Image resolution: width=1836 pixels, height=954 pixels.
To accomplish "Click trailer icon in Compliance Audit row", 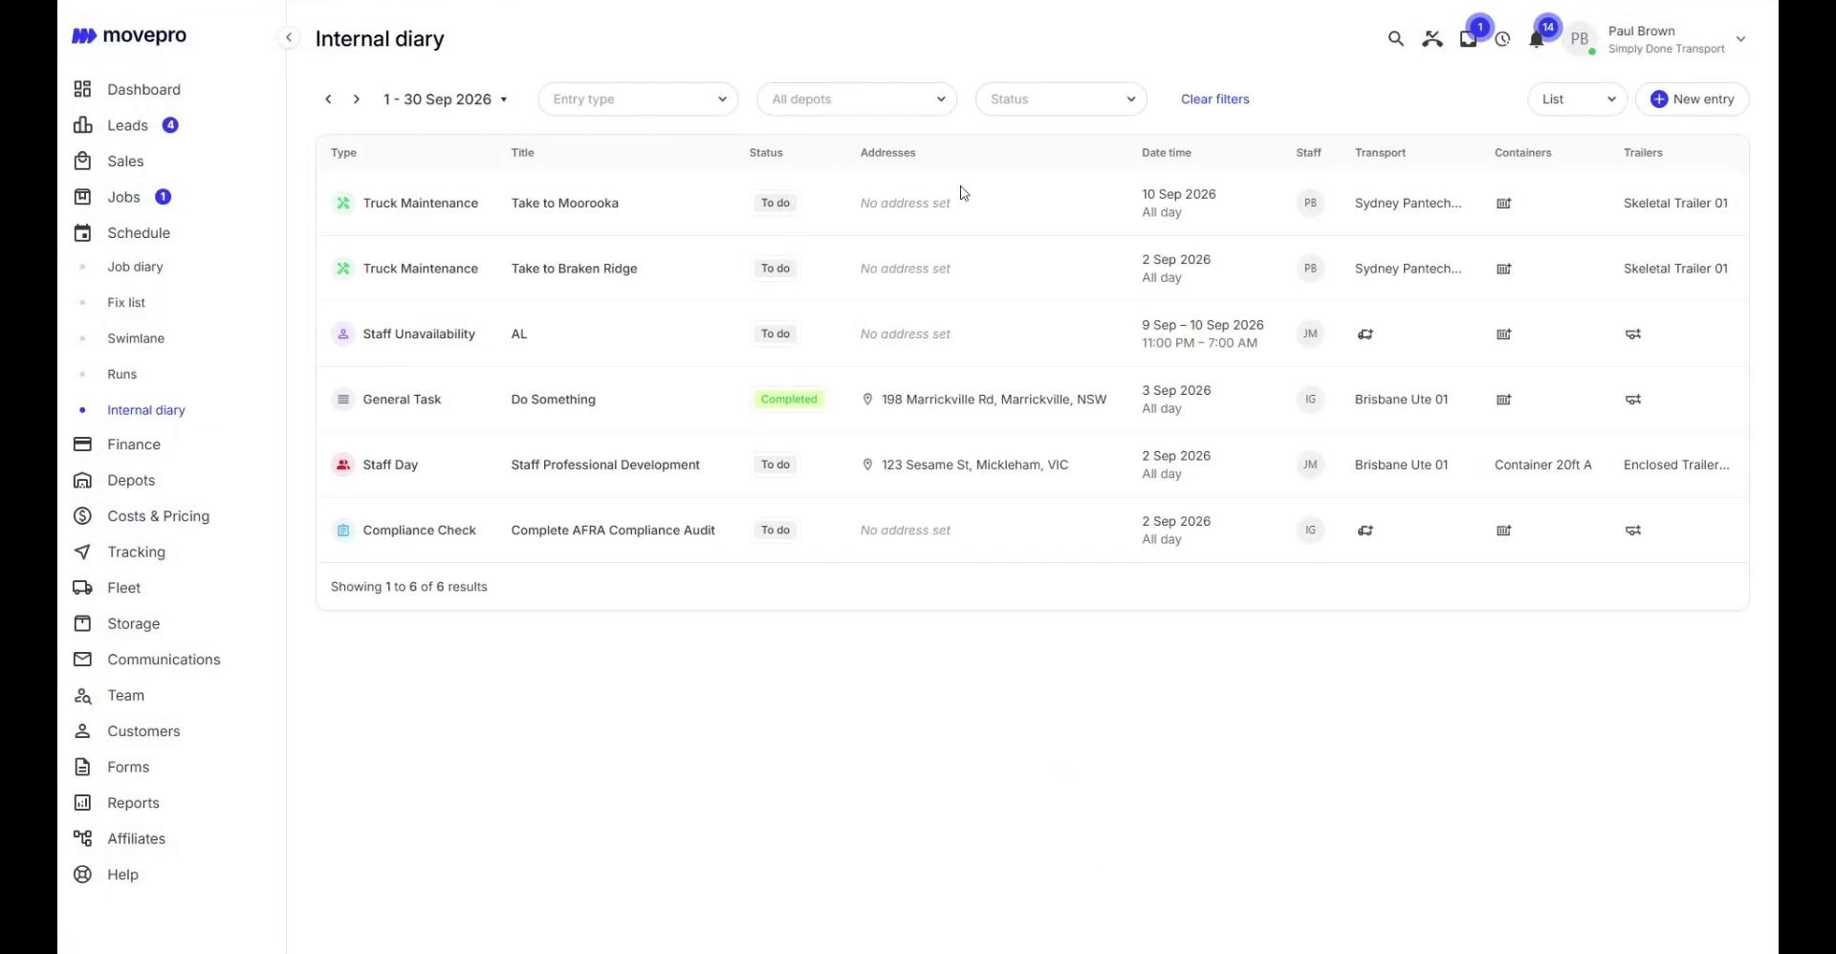I will click(x=1633, y=531).
